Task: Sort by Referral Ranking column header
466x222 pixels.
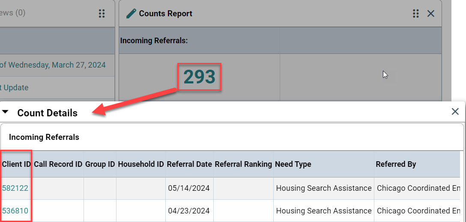Action: [x=243, y=164]
